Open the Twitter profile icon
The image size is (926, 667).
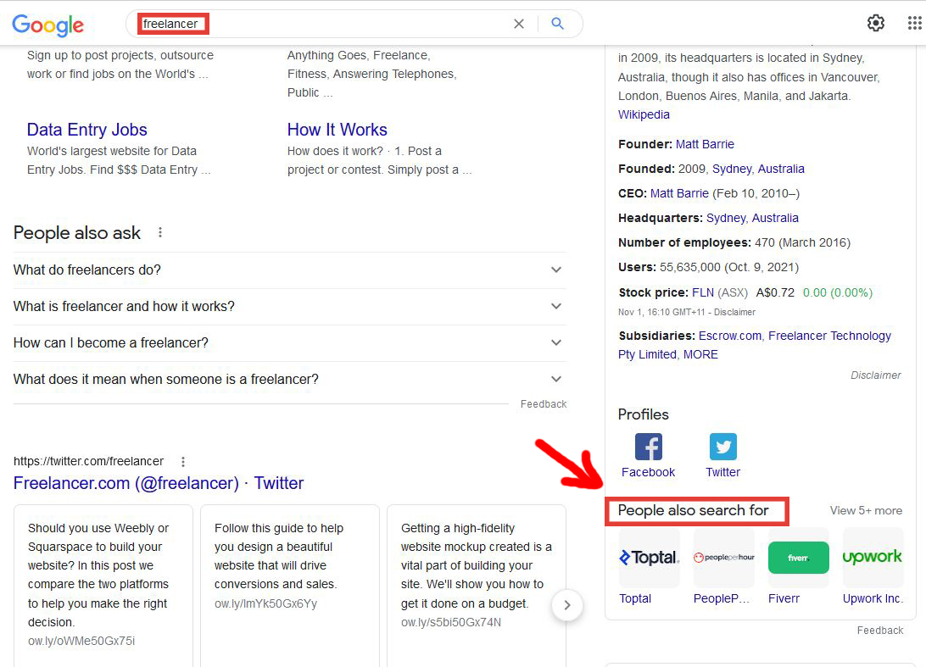722,447
